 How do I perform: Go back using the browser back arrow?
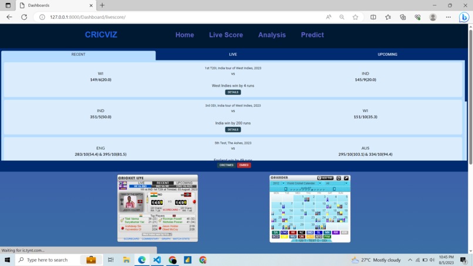(x=9, y=17)
